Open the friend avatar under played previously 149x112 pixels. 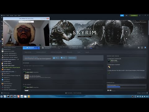[x=109, y=67]
